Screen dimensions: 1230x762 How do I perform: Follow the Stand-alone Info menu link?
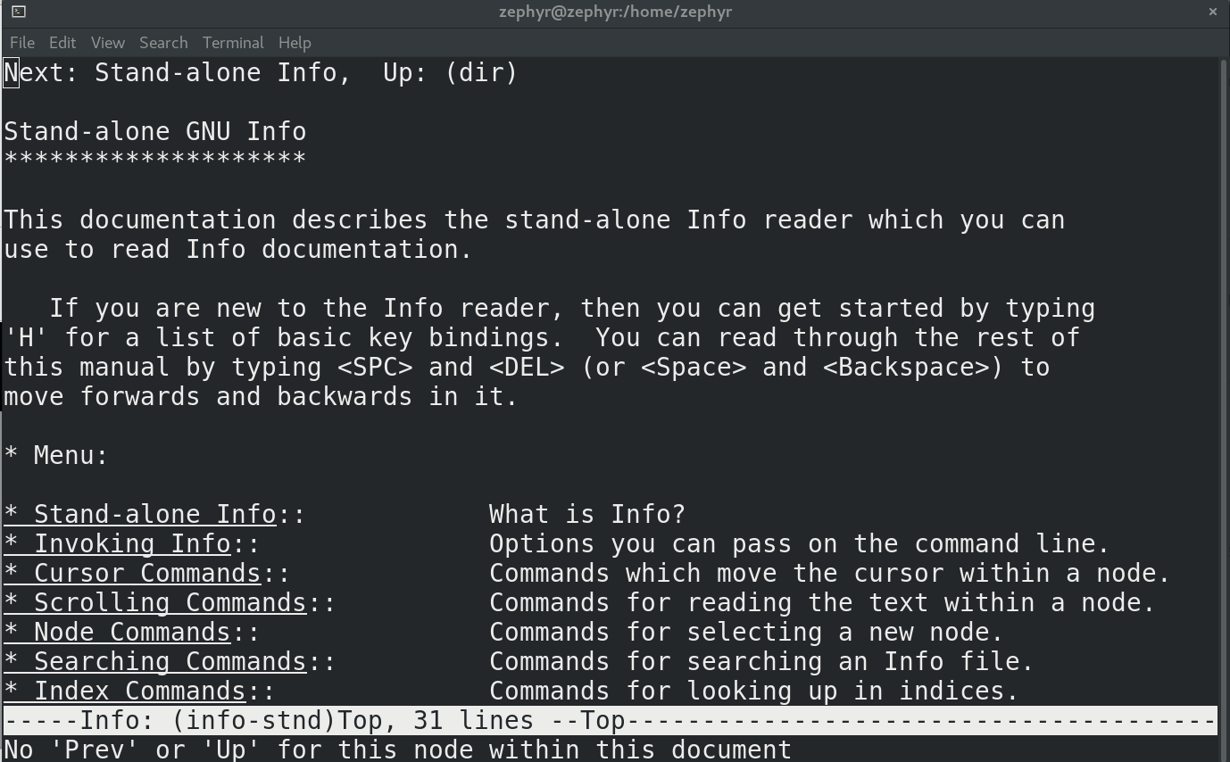[140, 515]
